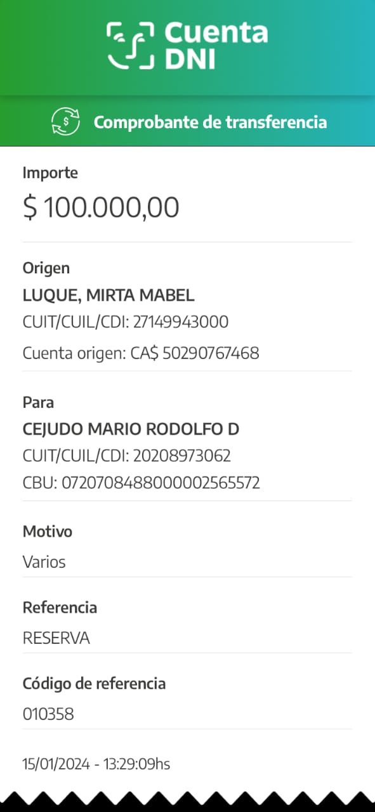Click the Cuenta DNI logo text
This screenshot has height=812, width=375.
point(216,44)
